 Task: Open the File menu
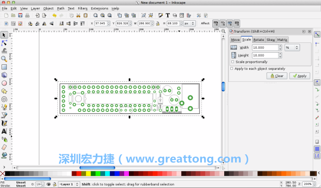coord(5,8)
